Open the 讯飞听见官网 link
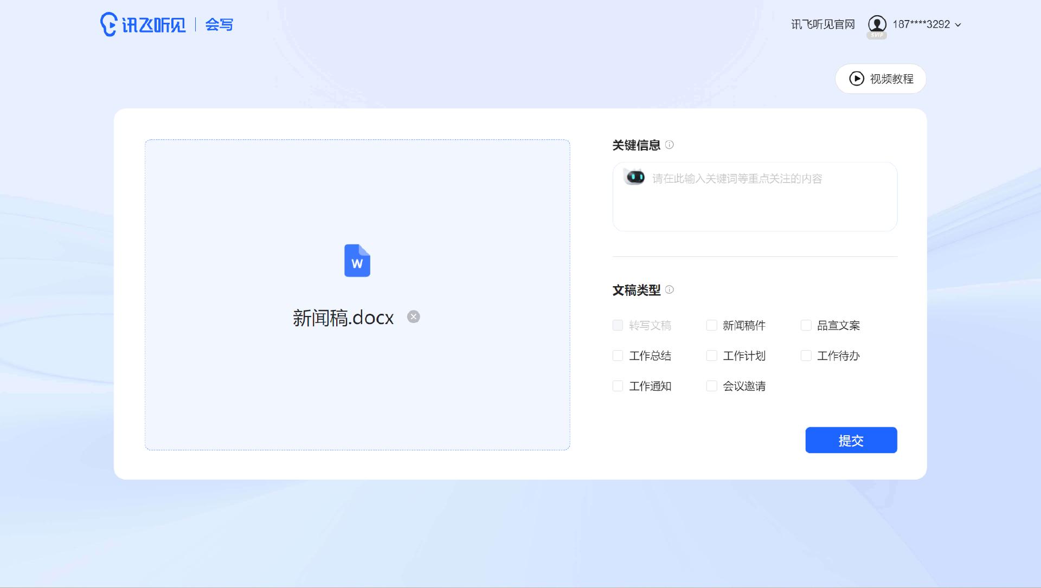 click(821, 24)
